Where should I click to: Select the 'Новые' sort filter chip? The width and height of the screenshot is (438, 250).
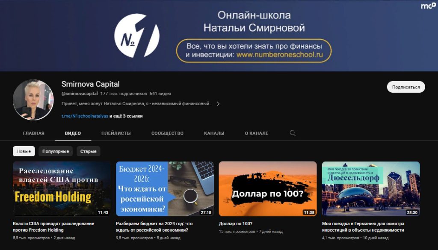(24, 151)
